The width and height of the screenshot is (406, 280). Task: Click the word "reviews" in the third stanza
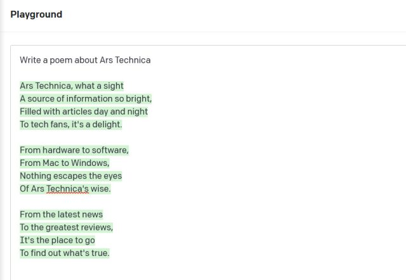(96, 227)
